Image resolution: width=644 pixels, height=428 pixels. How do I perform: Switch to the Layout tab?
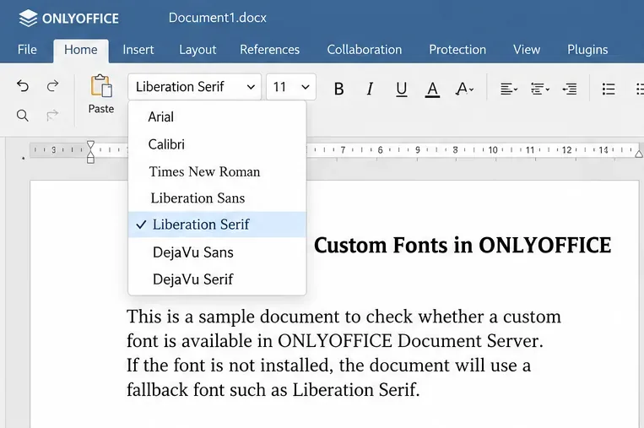point(198,50)
